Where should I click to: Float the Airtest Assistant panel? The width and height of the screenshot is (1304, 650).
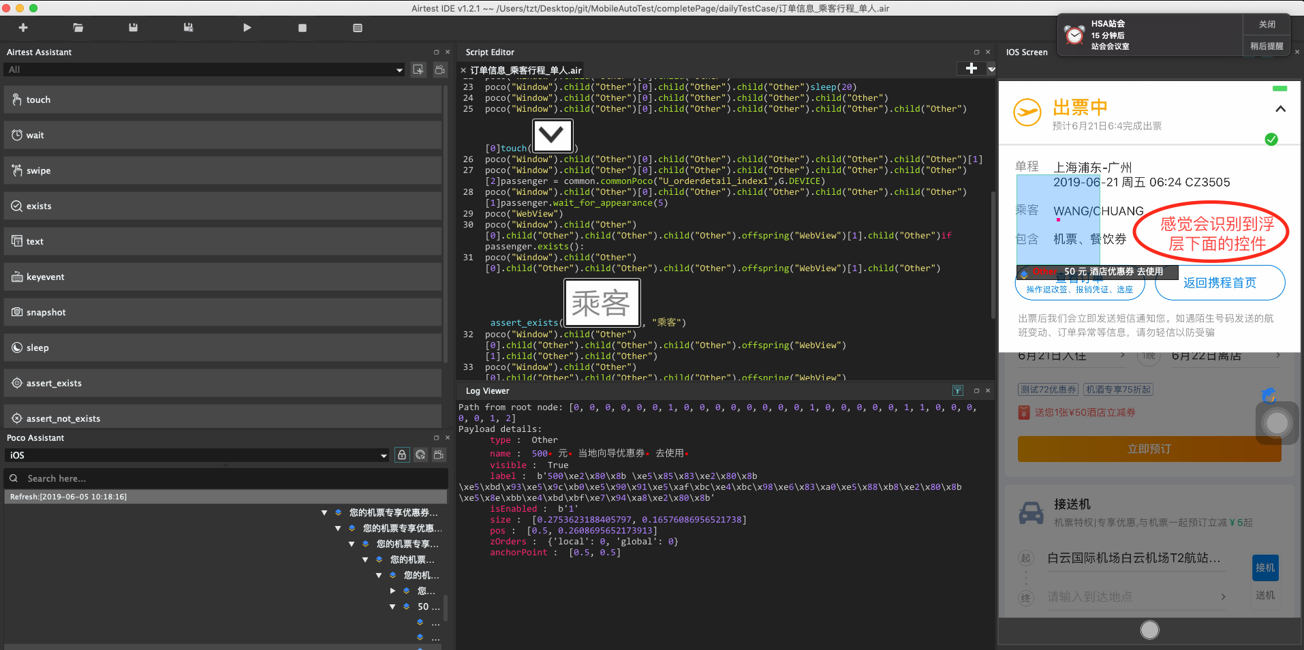pyautogui.click(x=437, y=52)
